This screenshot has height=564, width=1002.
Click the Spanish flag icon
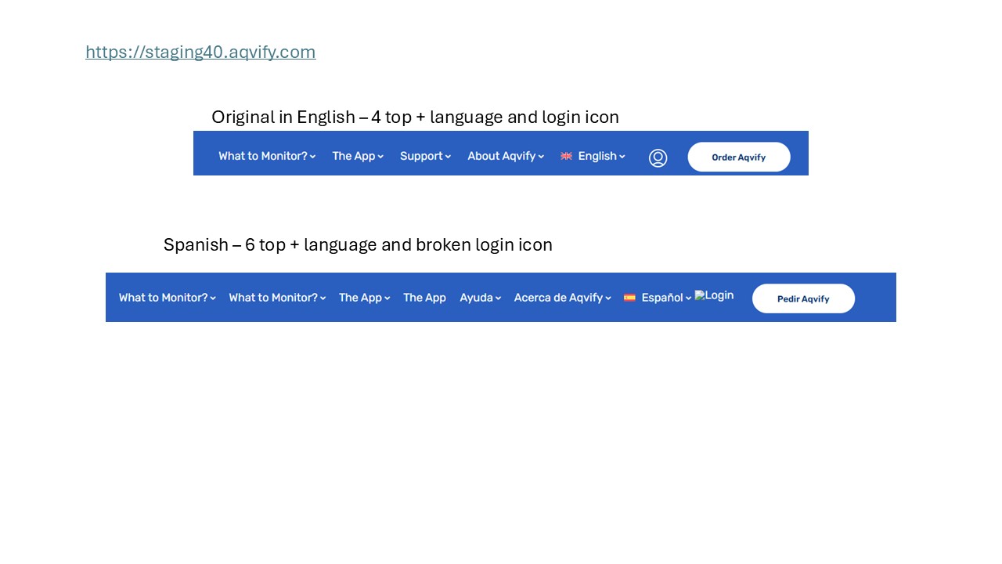tap(629, 298)
